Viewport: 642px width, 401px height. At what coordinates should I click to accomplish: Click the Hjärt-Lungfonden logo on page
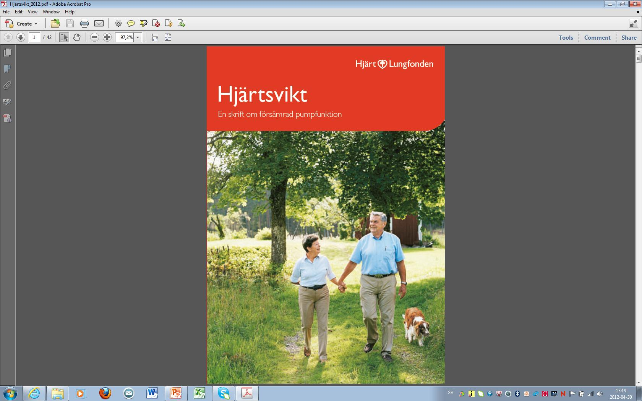pyautogui.click(x=394, y=64)
